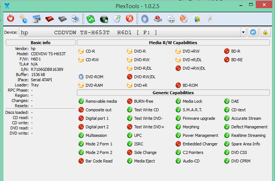The image size is (275, 181).
Task: Click the green refresh arrows icon
Action: tap(91, 19)
